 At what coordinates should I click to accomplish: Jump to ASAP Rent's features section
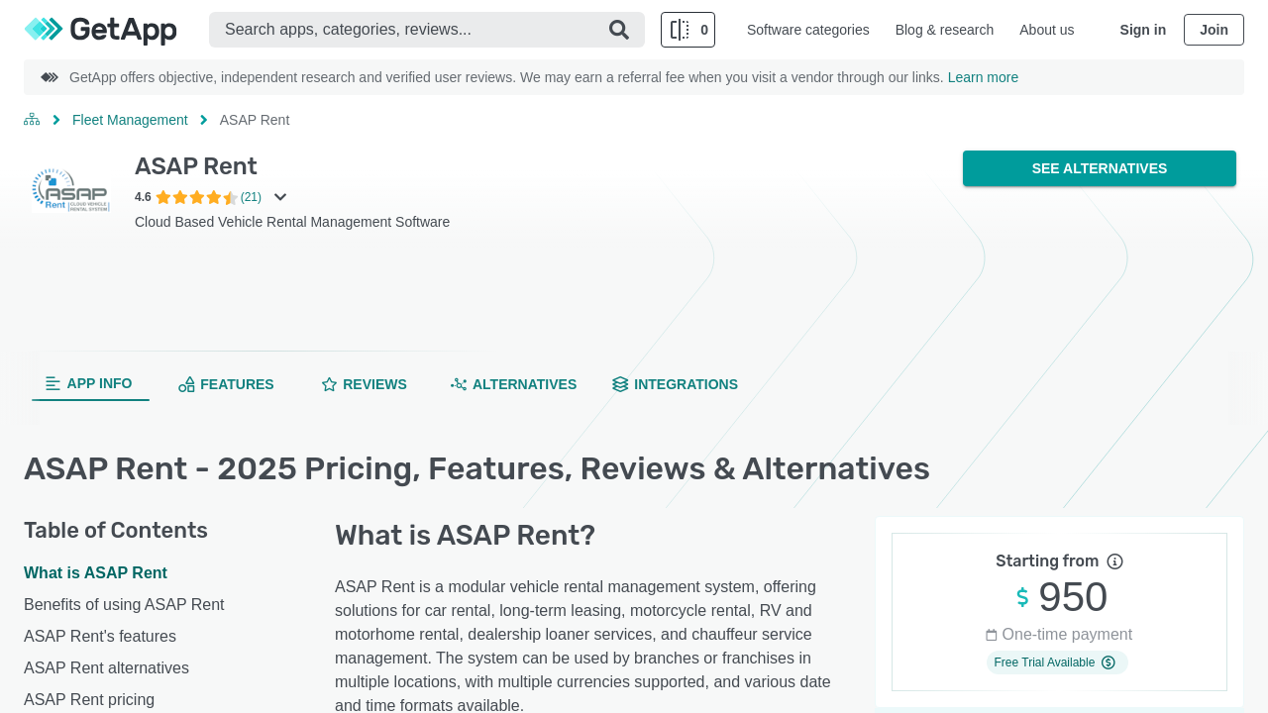100,637
